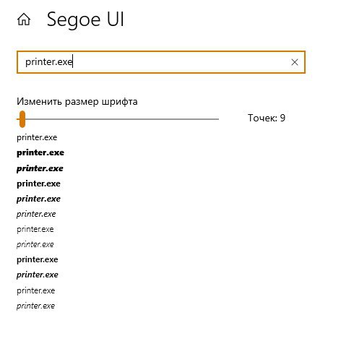
Task: Click the 'Точек: 9' size value
Action: (267, 118)
